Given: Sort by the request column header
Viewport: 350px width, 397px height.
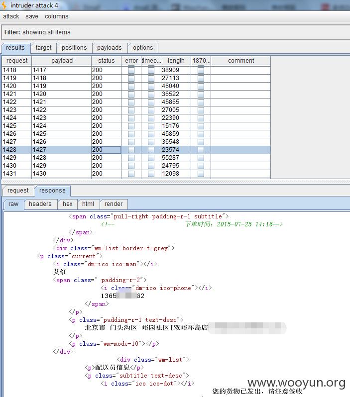Looking at the screenshot, I should (17, 61).
